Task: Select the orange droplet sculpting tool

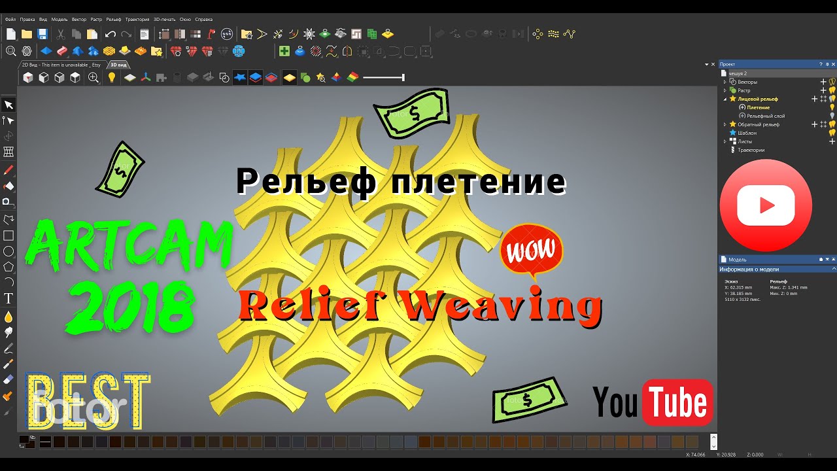Action: 9,317
